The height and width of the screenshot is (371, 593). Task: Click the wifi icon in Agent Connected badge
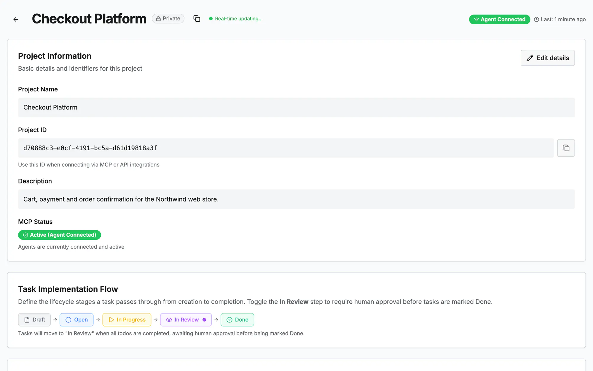click(x=476, y=20)
